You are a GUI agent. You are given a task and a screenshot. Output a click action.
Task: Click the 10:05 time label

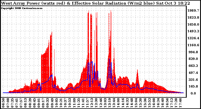click(57, 103)
